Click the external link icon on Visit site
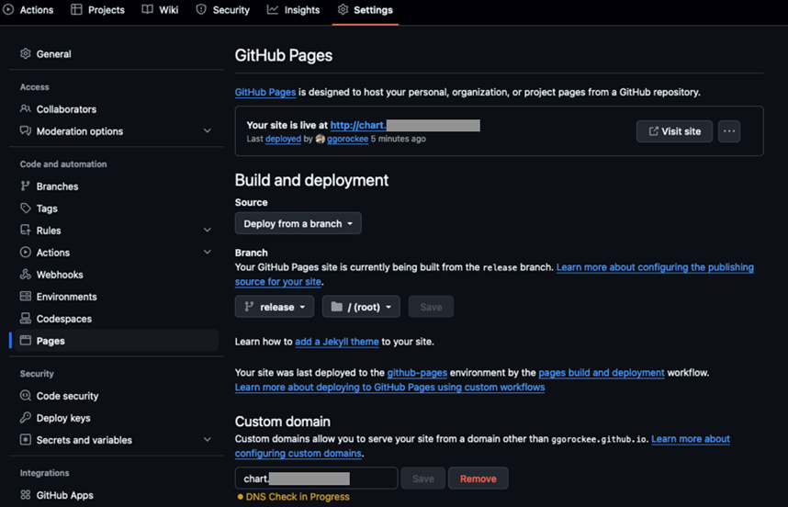The height and width of the screenshot is (507, 788). pyautogui.click(x=653, y=131)
